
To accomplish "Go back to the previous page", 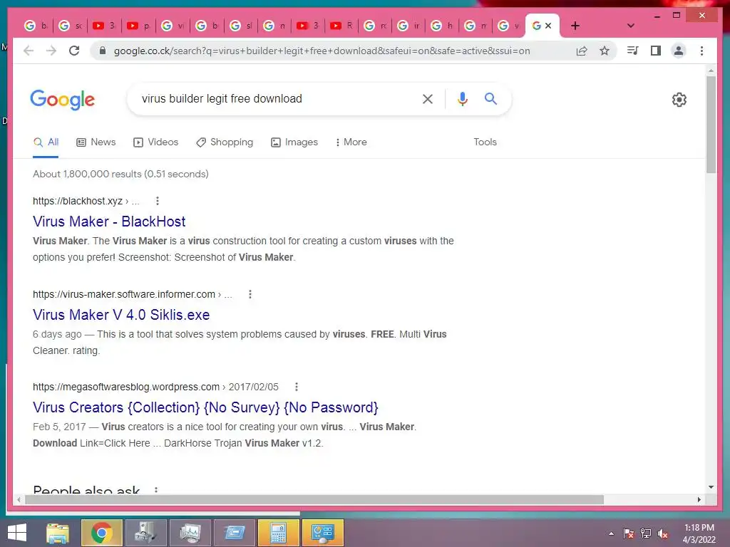I will click(x=29, y=51).
